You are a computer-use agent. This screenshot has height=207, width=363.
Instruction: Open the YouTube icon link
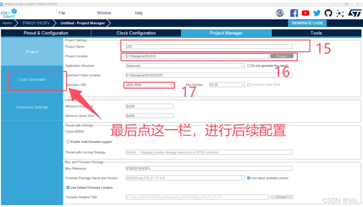pos(305,13)
